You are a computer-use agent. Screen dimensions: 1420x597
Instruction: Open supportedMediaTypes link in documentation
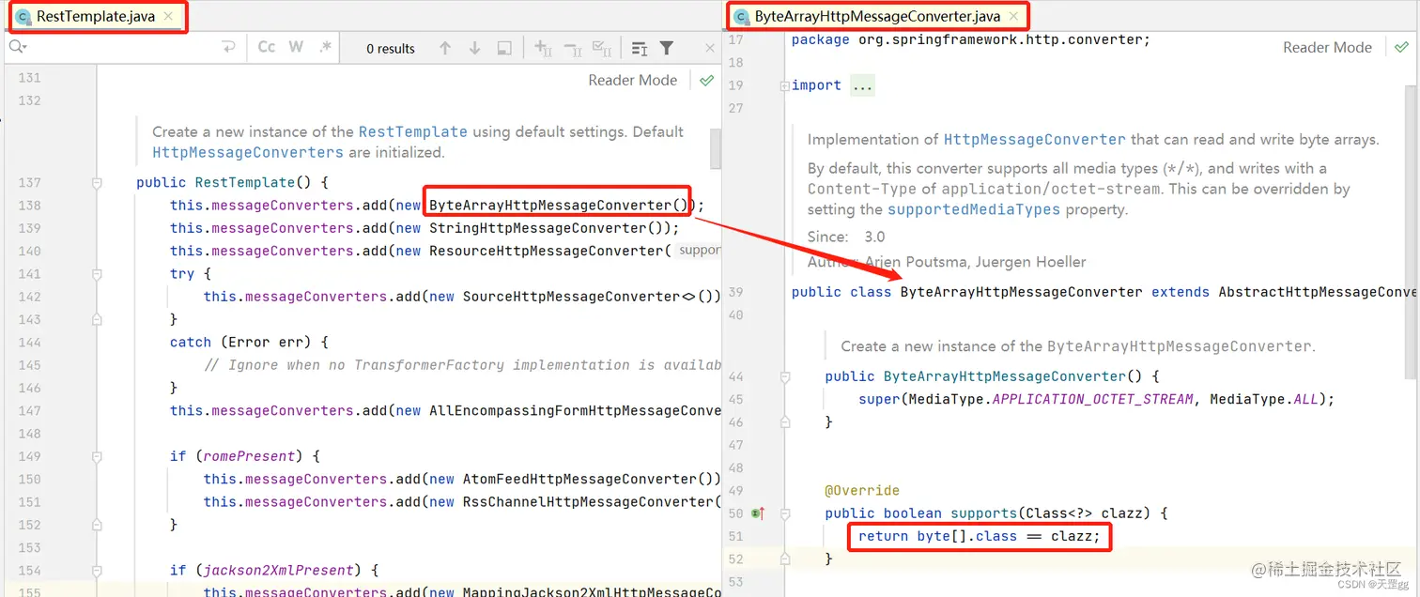click(x=974, y=209)
